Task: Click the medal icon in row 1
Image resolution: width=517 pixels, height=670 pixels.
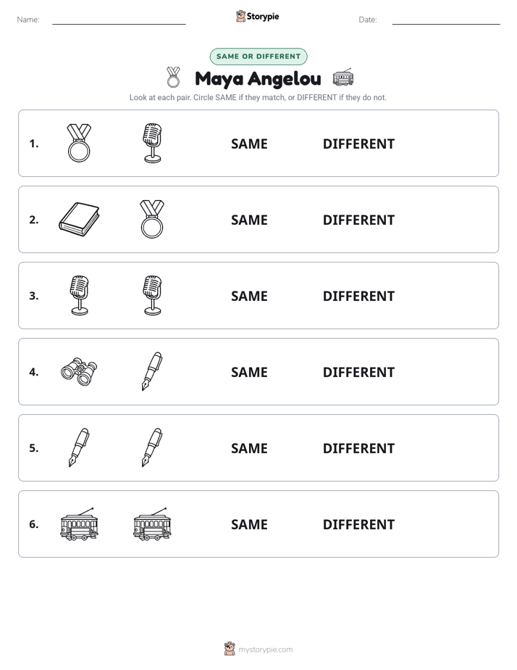Action: (x=80, y=143)
